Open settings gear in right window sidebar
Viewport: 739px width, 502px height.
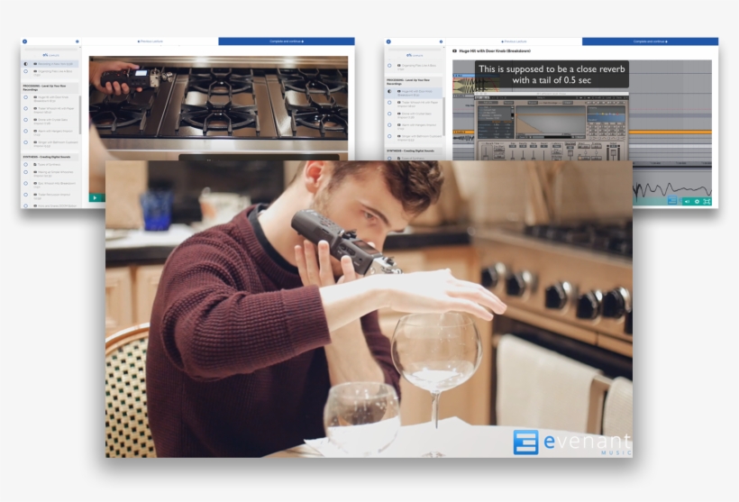point(441,41)
